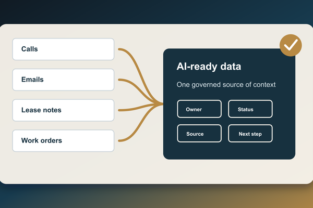The width and height of the screenshot is (313, 208).
Task: Click the gold checkmark badge
Action: pyautogui.click(x=291, y=45)
